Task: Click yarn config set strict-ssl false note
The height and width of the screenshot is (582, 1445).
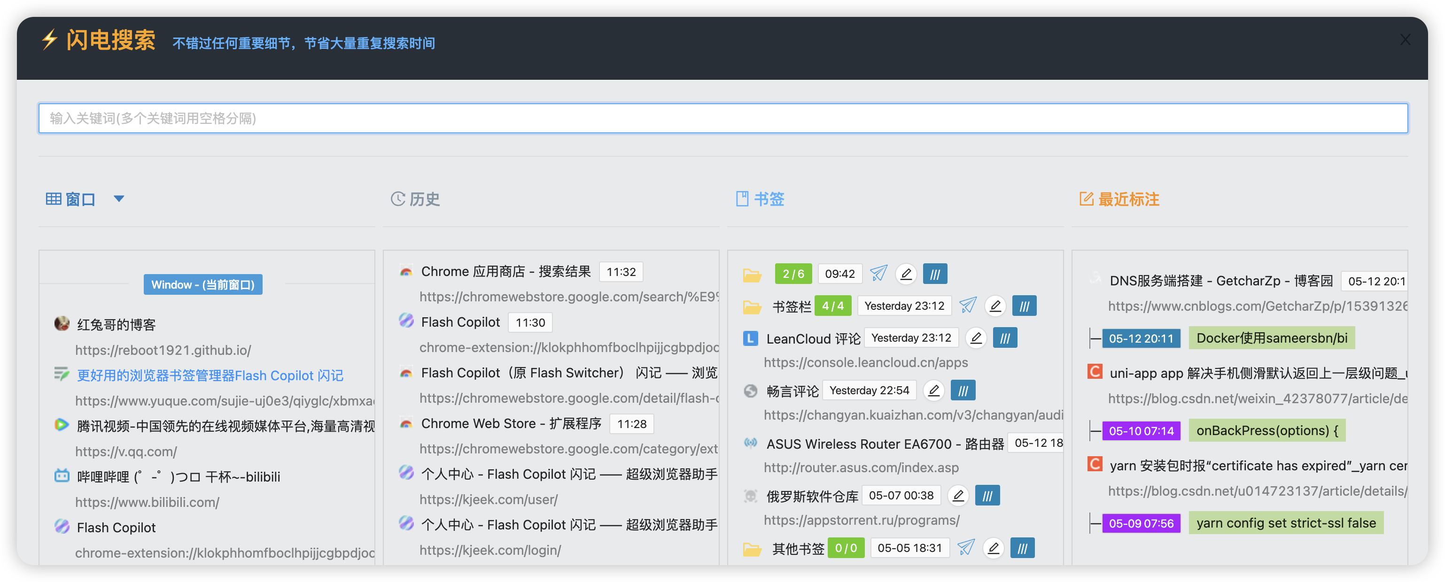Action: click(x=1286, y=522)
